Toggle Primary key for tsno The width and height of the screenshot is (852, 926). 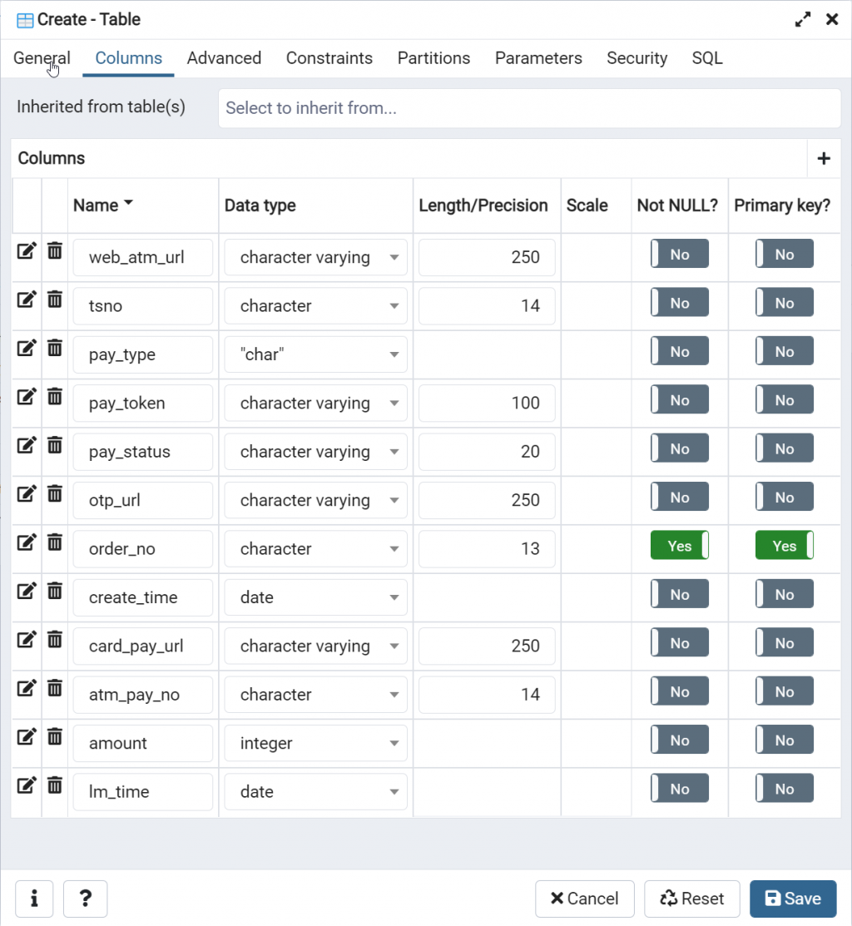[784, 303]
